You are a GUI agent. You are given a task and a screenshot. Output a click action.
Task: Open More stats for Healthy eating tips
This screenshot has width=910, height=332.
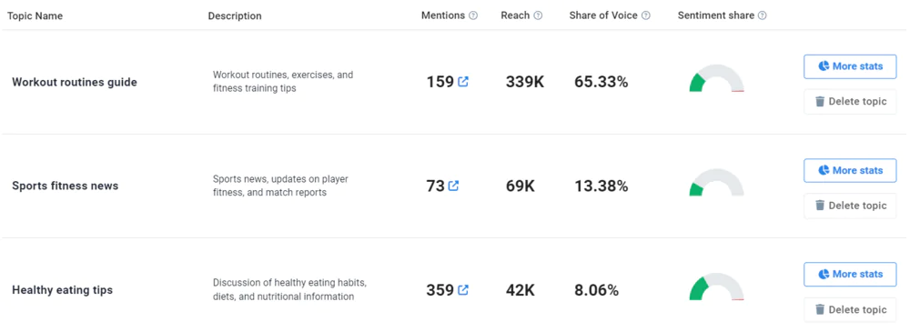pos(850,274)
